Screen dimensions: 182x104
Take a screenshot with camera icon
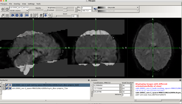click(7, 15)
